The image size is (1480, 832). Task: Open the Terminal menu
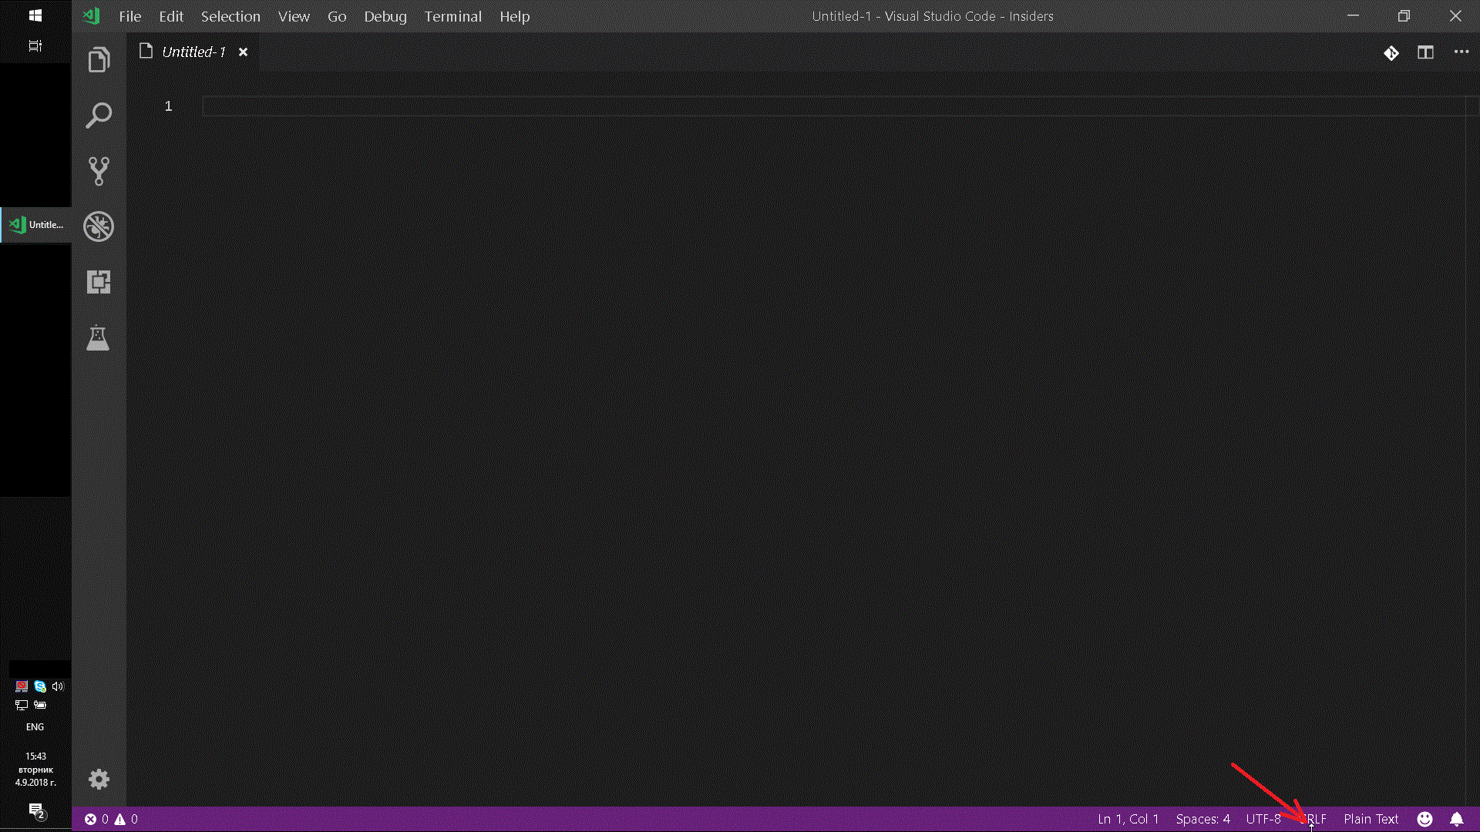[452, 16]
